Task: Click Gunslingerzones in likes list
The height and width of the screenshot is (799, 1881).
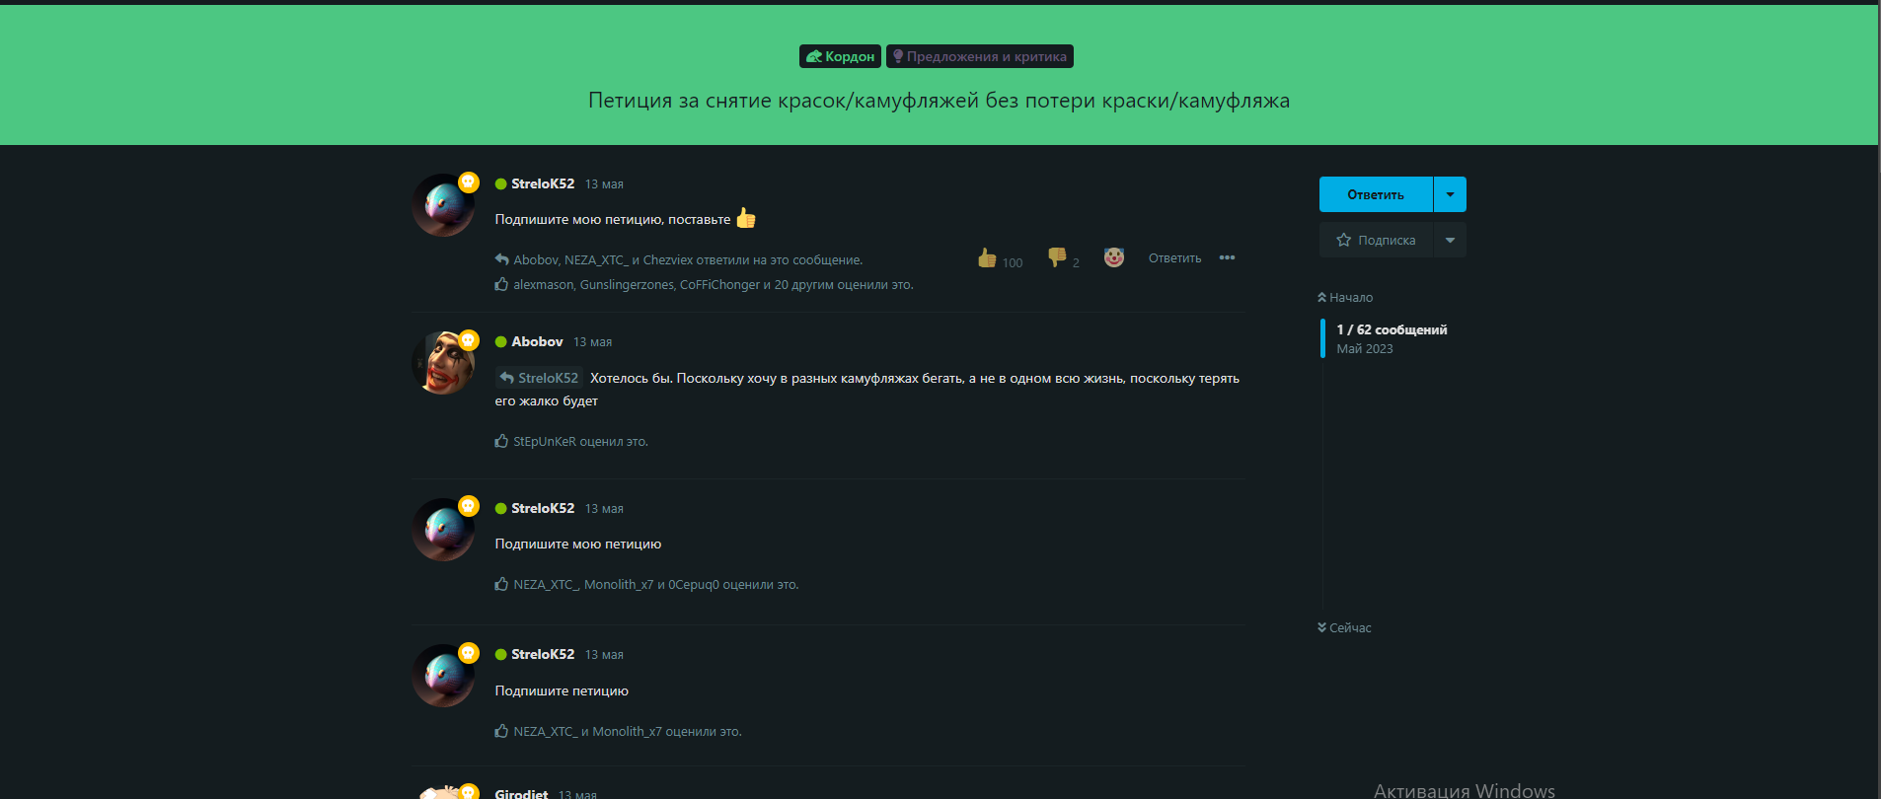Action: coord(627,284)
